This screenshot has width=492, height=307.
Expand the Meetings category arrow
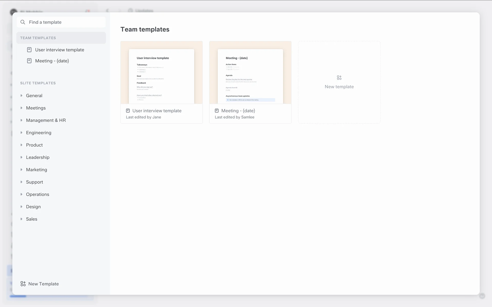[x=22, y=108]
